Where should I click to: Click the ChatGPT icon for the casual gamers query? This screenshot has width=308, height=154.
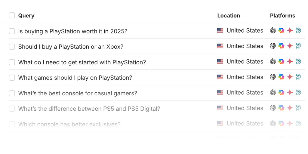pos(273,93)
